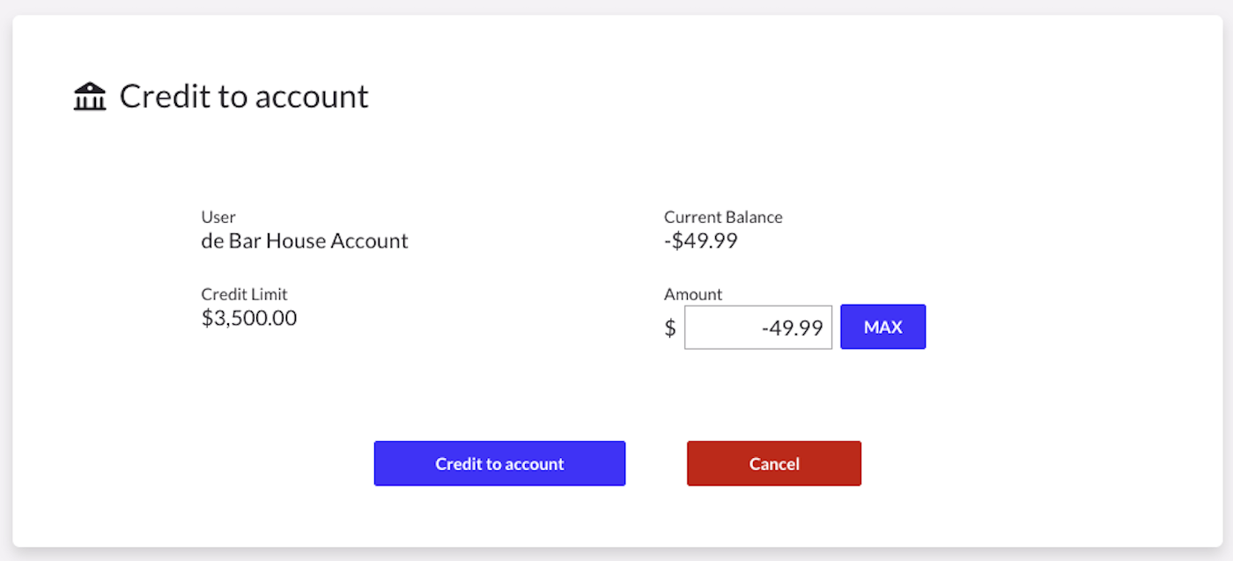Click the Amount label above the input
Image resolution: width=1233 pixels, height=561 pixels.
tap(693, 294)
